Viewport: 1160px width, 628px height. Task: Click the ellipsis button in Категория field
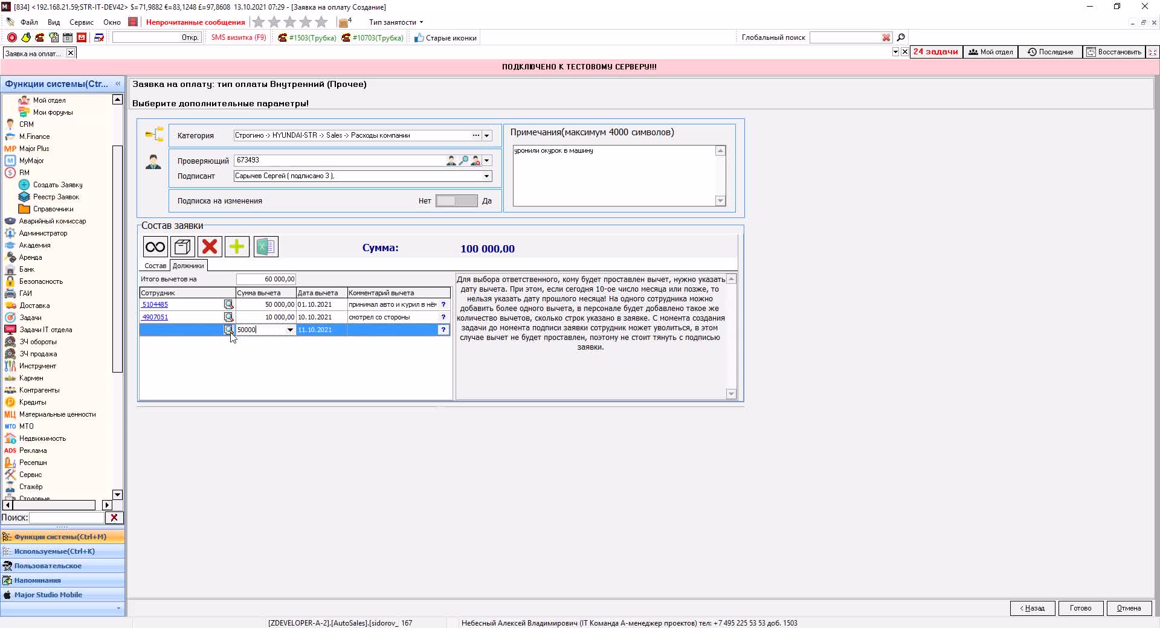pyautogui.click(x=476, y=136)
